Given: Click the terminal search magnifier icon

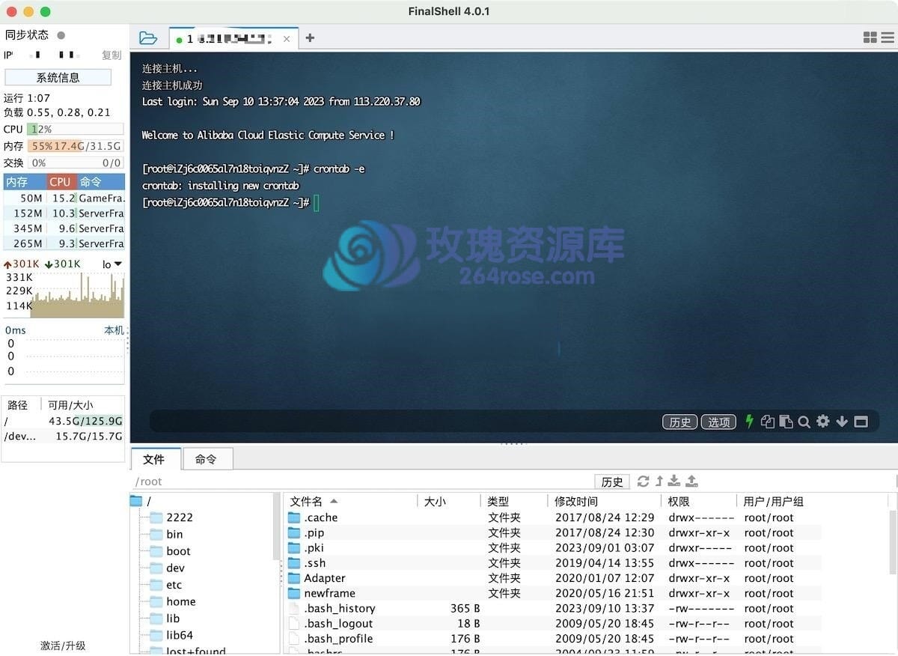Looking at the screenshot, I should click(804, 422).
